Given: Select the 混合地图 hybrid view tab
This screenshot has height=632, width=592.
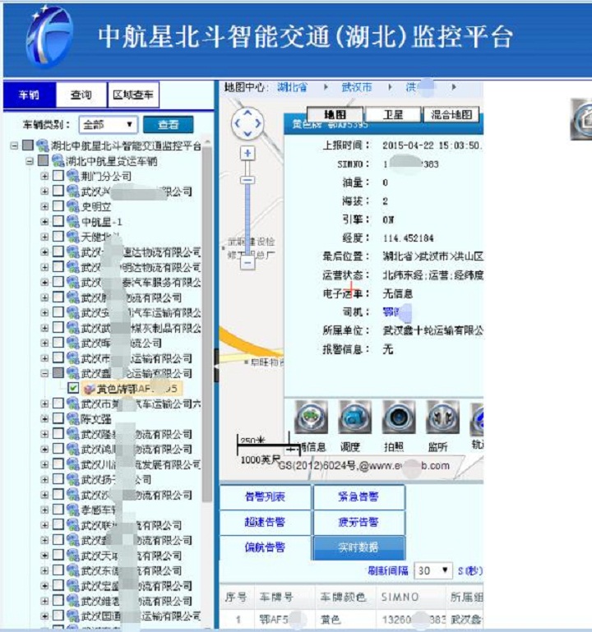Looking at the screenshot, I should [x=451, y=114].
